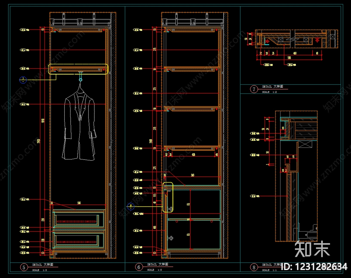Click the SCALE 1:5 text under detail 6
The image size is (351, 278).
(154, 270)
